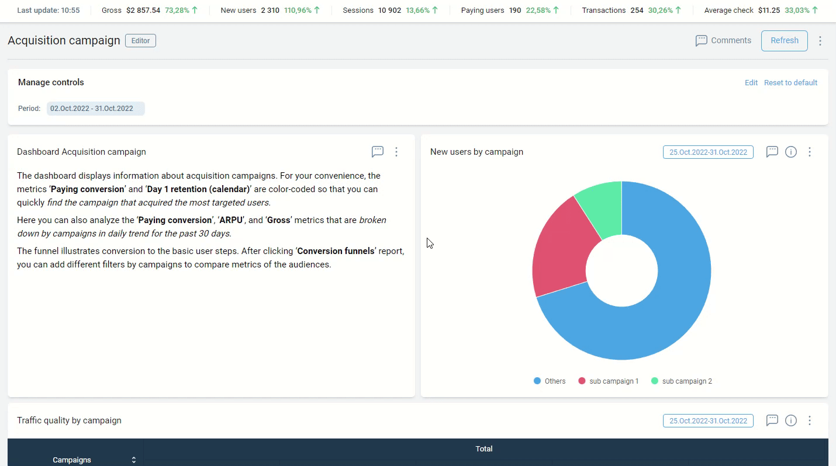This screenshot has width=836, height=466.
Task: Click the Edit link in Manage controls
Action: tap(751, 83)
